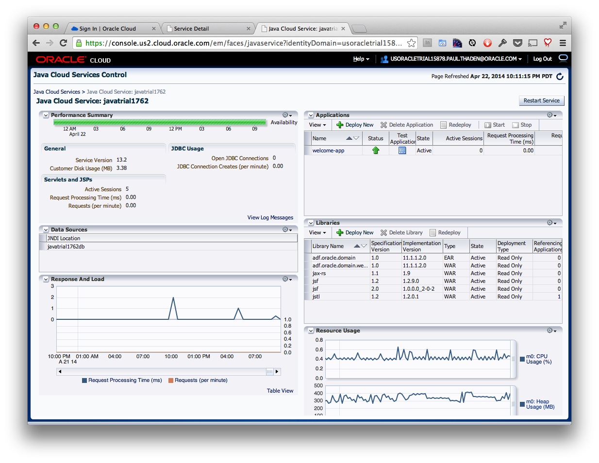Click Redeploy in the Applications toolbar
Viewport: 599px width, 463px height.
456,125
